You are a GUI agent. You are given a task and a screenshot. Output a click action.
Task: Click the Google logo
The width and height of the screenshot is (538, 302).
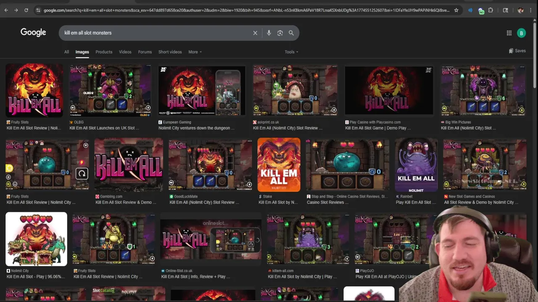point(33,32)
